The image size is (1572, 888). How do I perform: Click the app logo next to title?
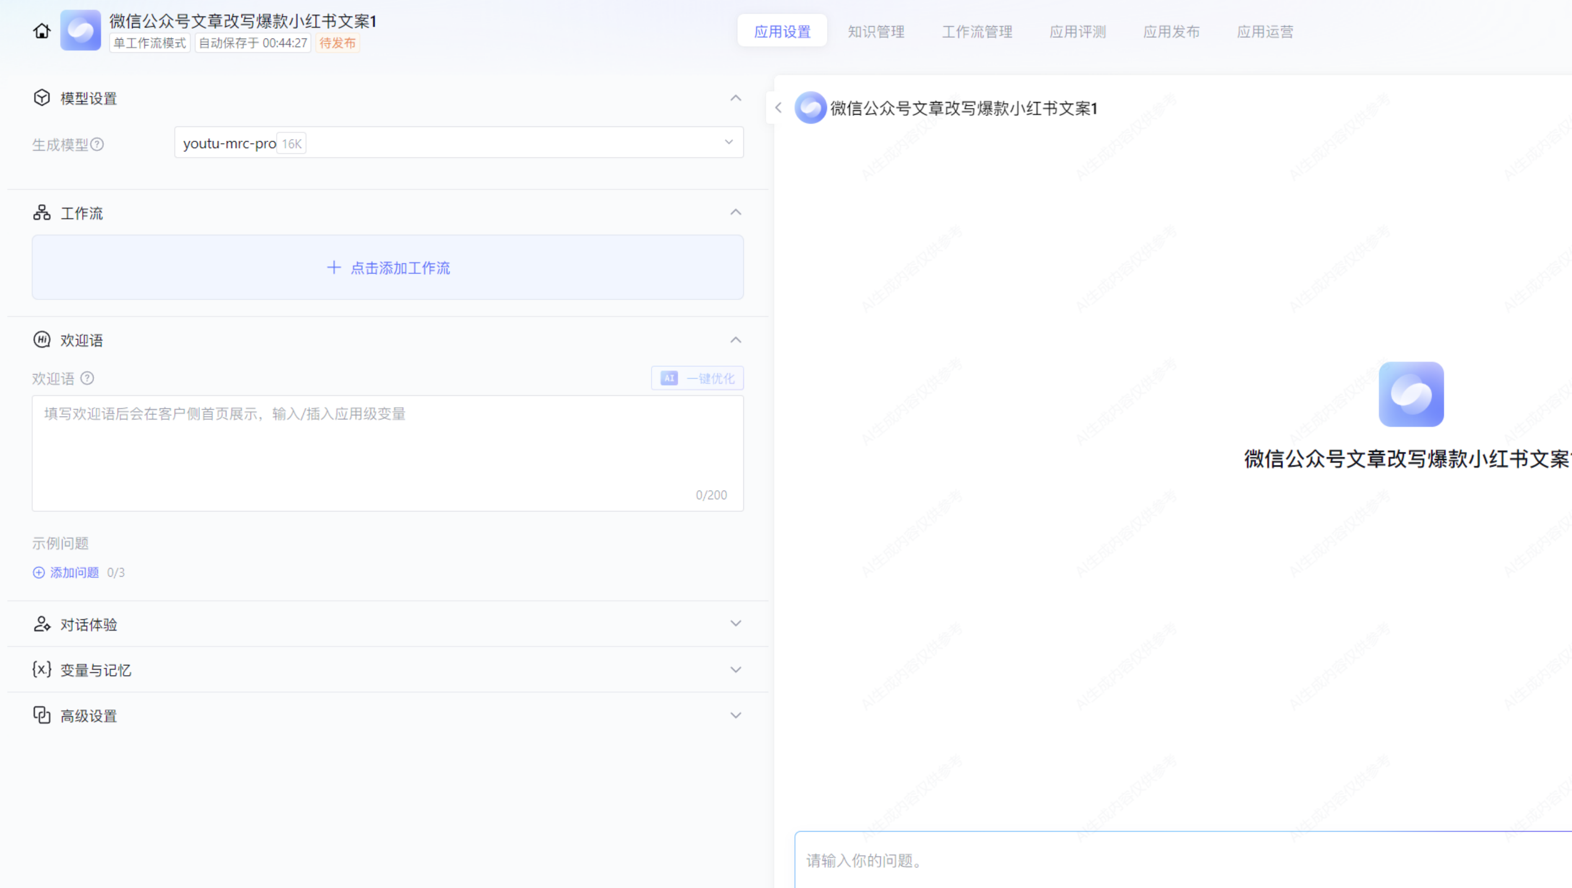coord(80,30)
